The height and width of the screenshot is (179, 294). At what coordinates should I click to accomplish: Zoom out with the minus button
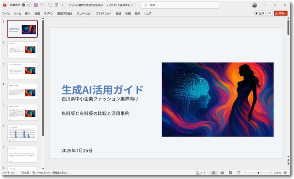pyautogui.click(x=245, y=173)
